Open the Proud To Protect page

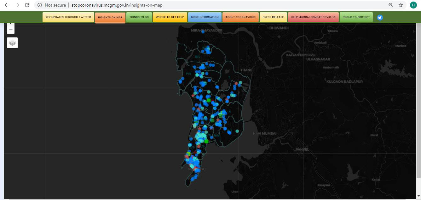click(356, 17)
